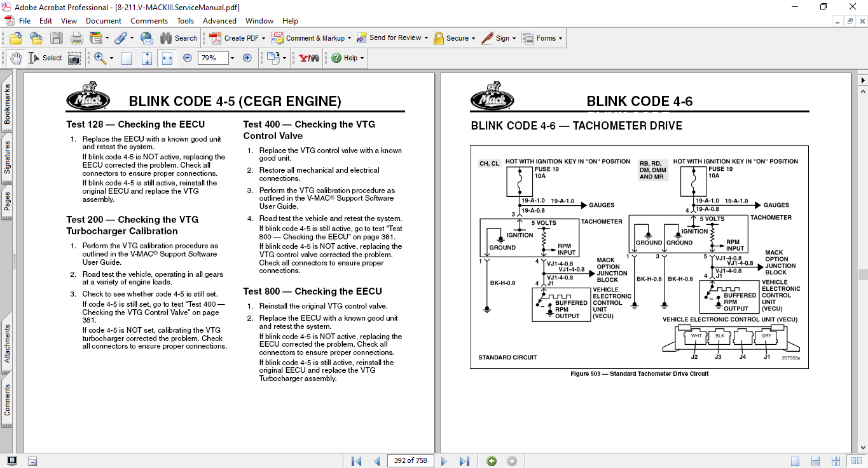This screenshot has height=468, width=868.
Task: Click the page number field 392 of 758
Action: [410, 461]
